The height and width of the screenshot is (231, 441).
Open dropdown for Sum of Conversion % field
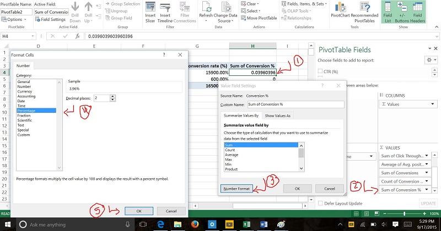tap(427, 190)
